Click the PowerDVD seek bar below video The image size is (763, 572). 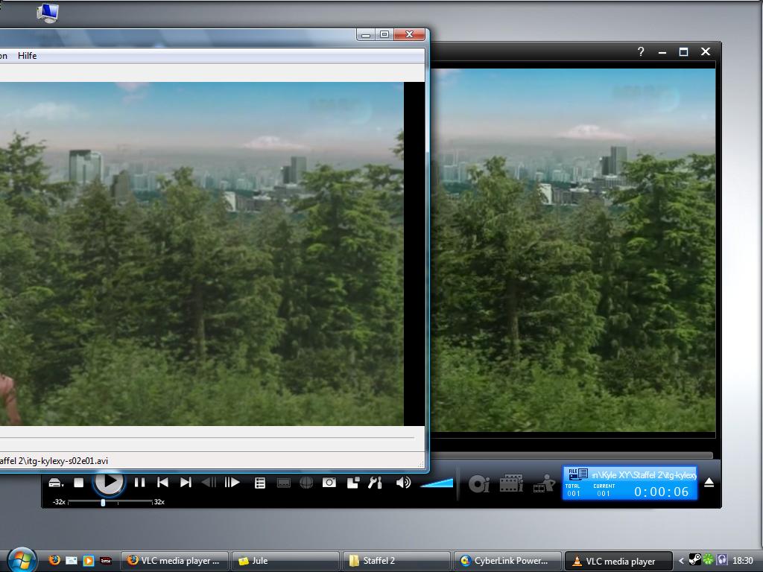point(572,455)
